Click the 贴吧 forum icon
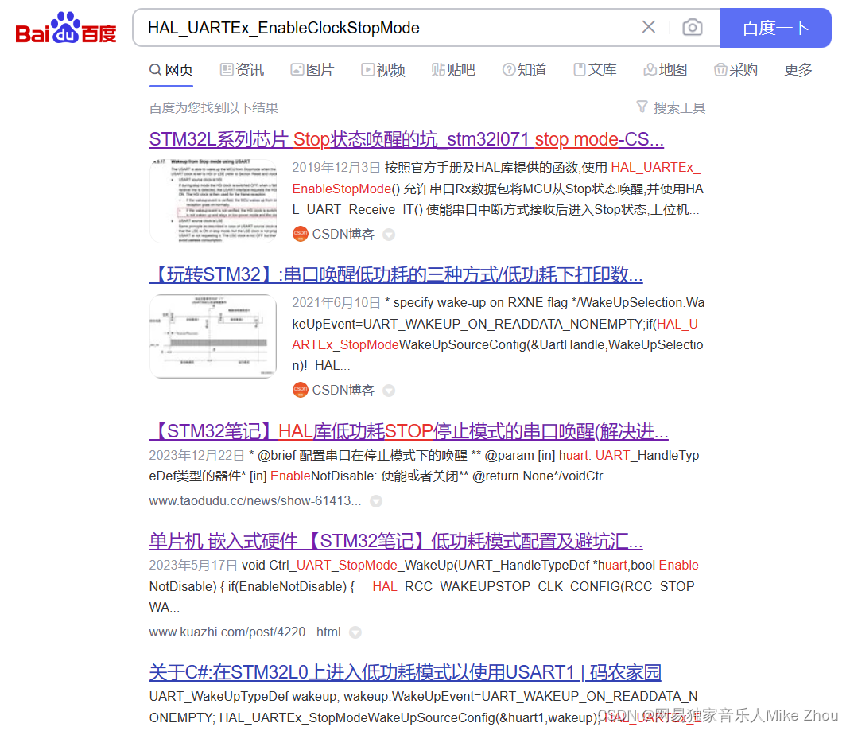This screenshot has height=731, width=850. pos(438,70)
